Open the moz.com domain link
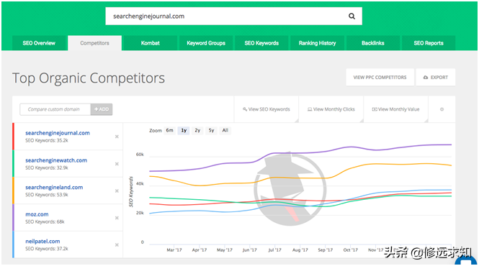 tap(37, 214)
